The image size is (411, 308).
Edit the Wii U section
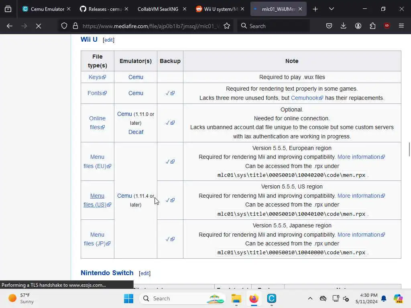coord(108,40)
